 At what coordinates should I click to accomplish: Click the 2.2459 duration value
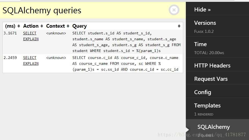(x=10, y=58)
